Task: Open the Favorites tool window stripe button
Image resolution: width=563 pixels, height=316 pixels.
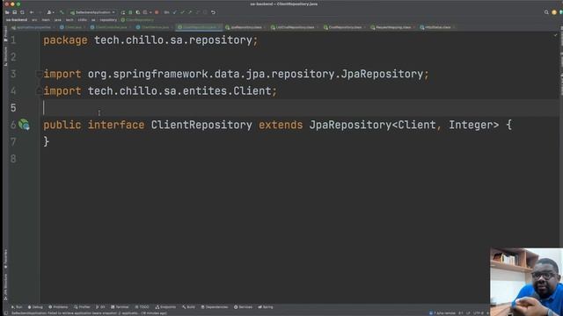Action: tap(5, 259)
